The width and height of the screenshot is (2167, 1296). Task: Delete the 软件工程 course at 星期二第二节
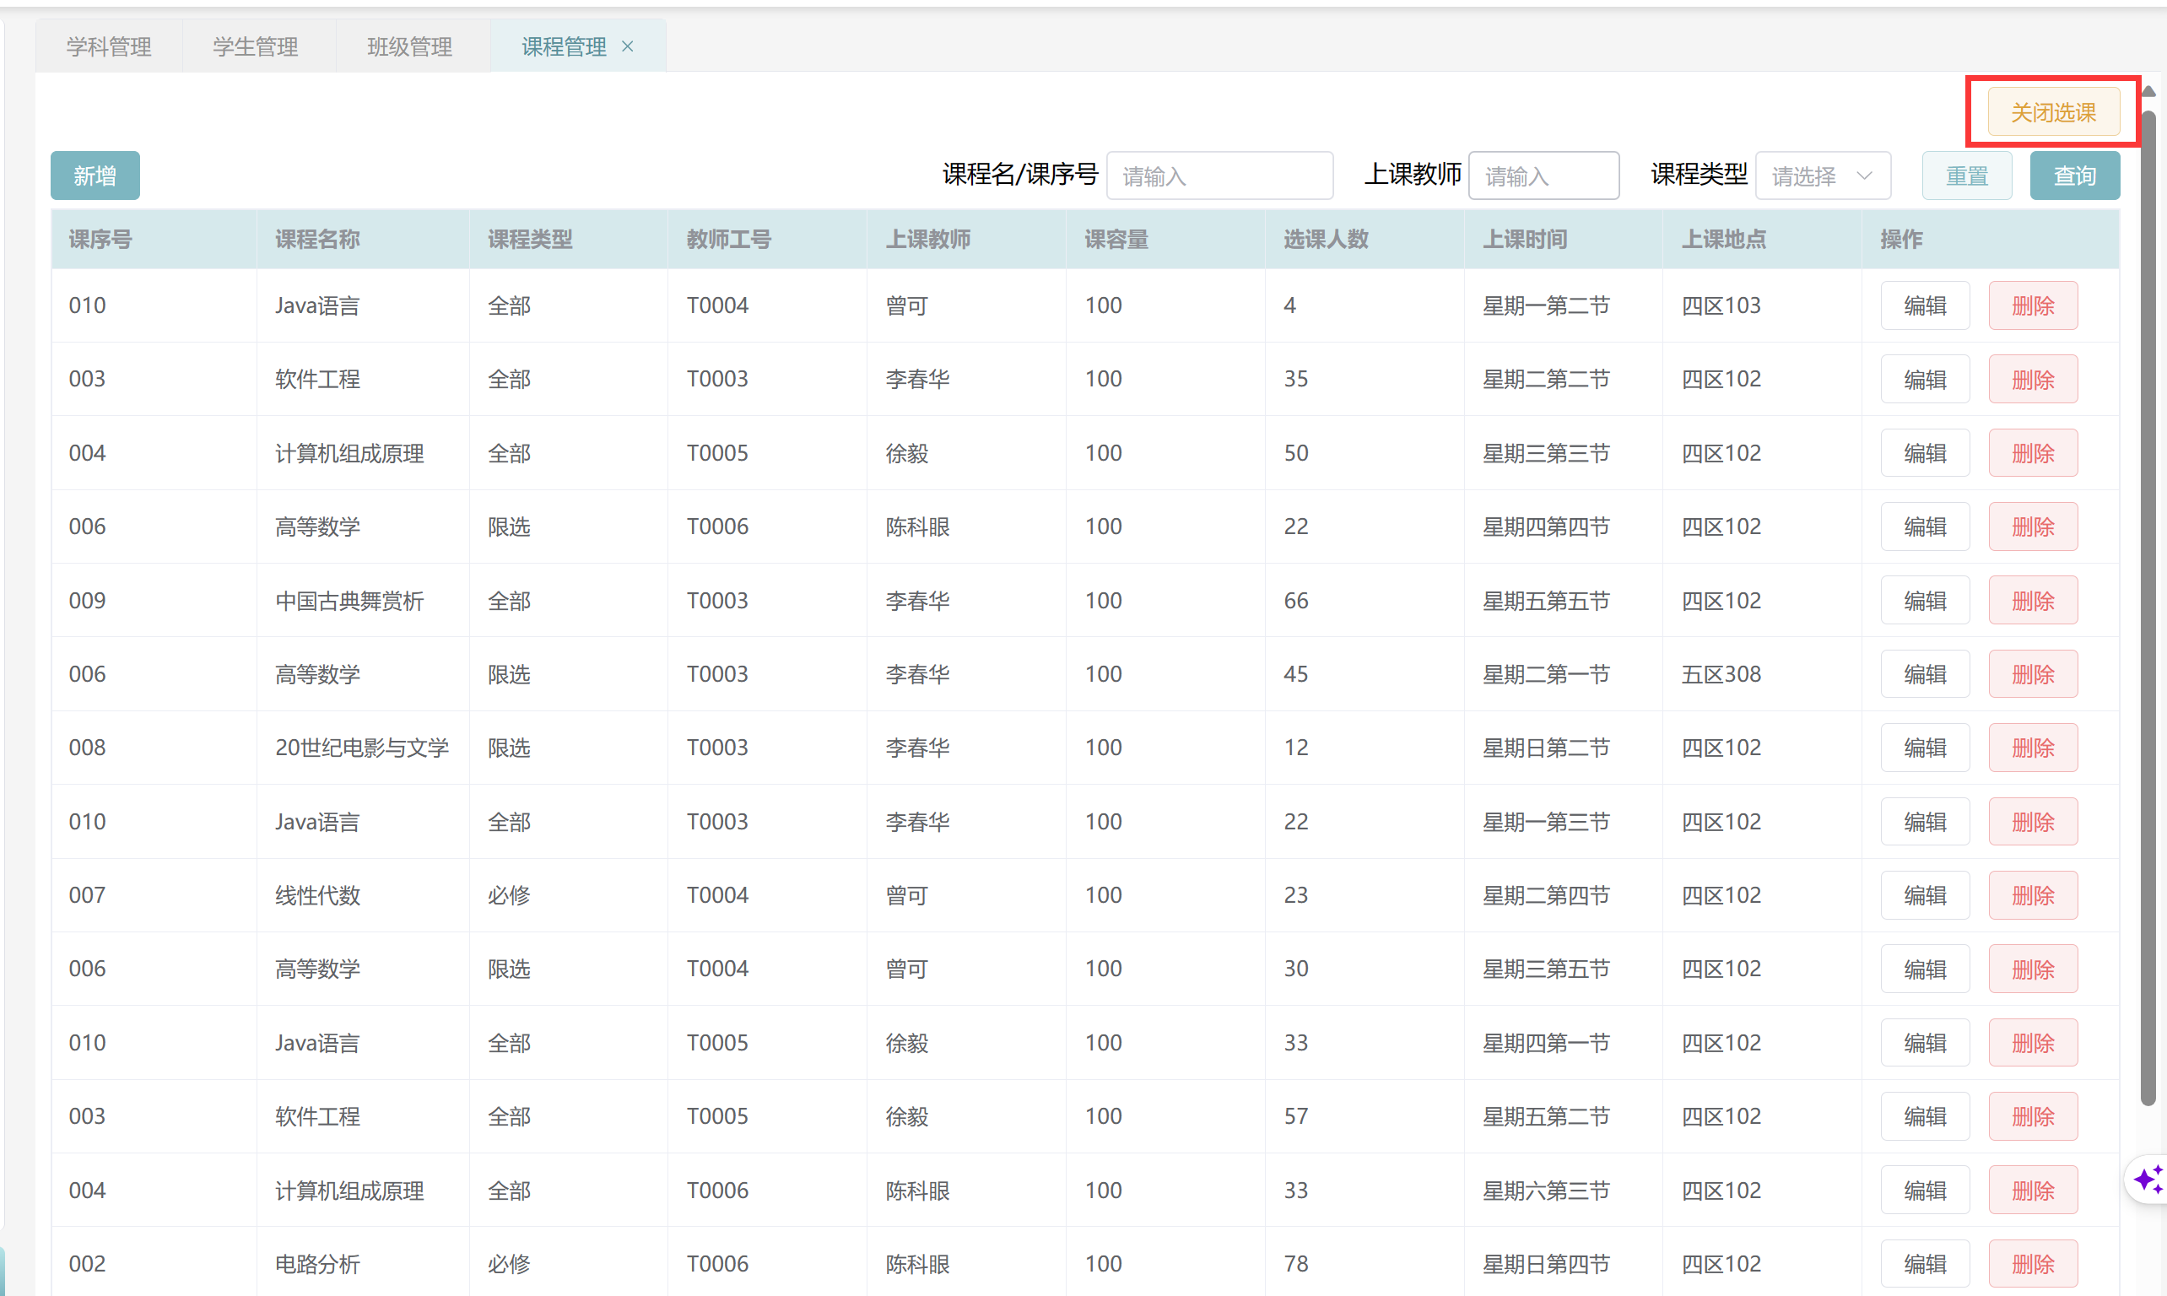(x=2033, y=379)
